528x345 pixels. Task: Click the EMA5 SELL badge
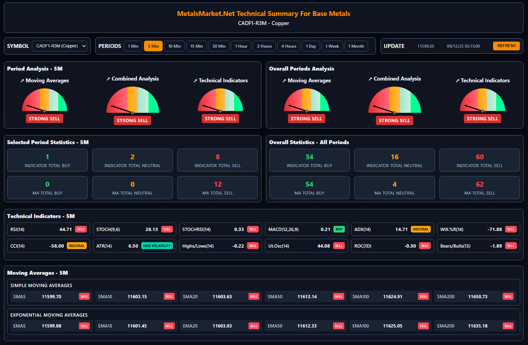point(84,326)
